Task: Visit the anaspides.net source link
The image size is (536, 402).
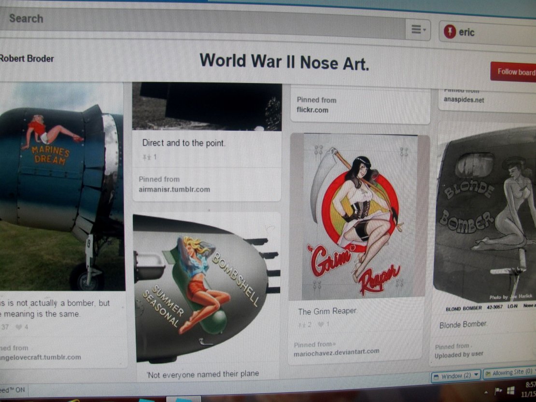Action: tap(464, 100)
